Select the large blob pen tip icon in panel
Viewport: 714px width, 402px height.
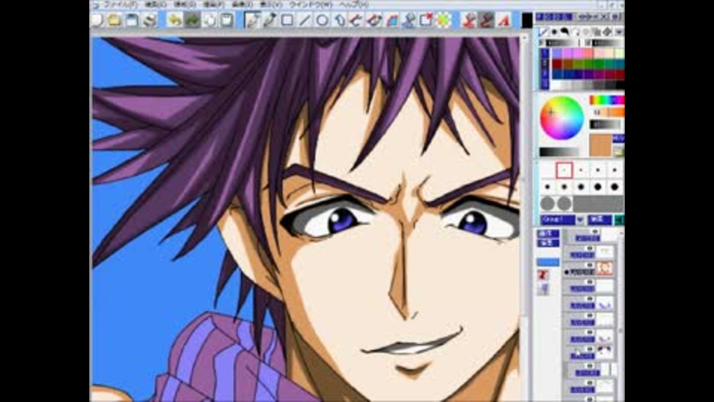[x=565, y=32]
